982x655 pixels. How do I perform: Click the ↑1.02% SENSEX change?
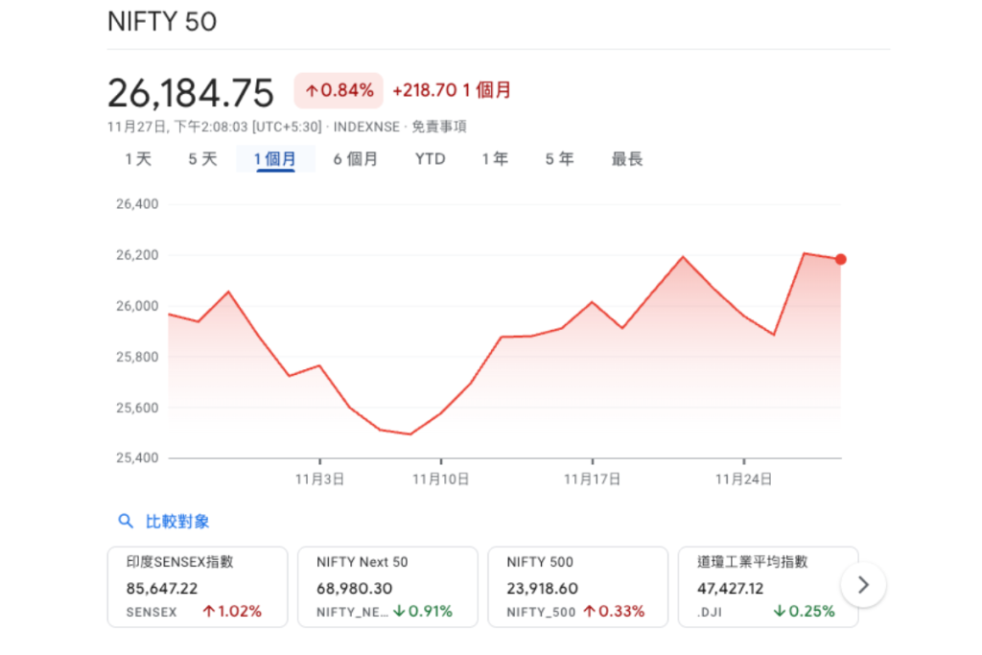point(232,611)
